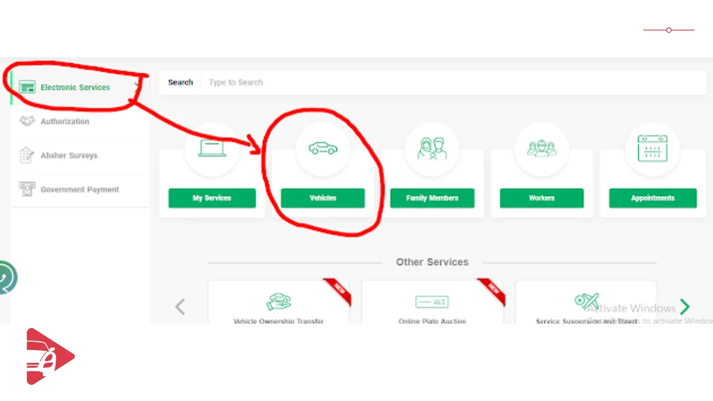
Task: Click the car icon above Vehicles
Action: tap(322, 149)
